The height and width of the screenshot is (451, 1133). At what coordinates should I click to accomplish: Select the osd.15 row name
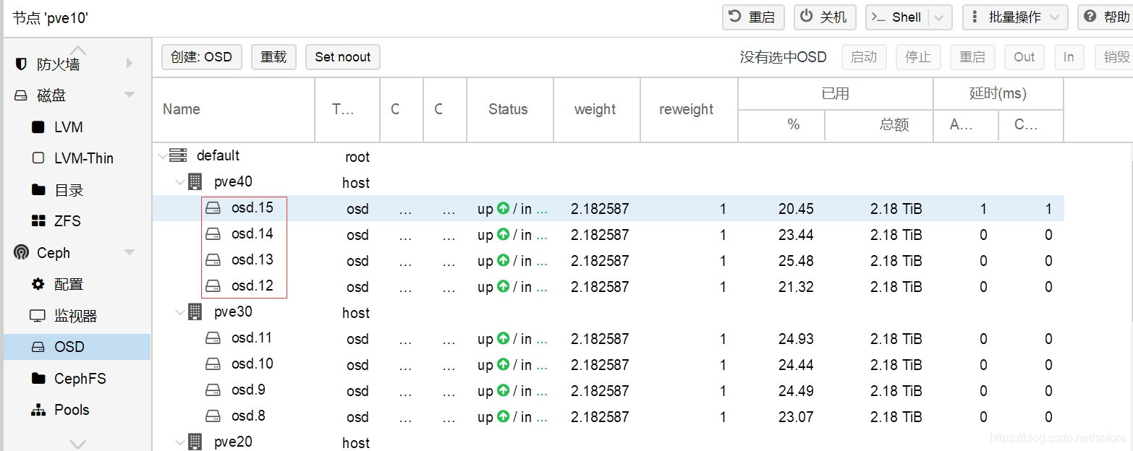point(253,208)
